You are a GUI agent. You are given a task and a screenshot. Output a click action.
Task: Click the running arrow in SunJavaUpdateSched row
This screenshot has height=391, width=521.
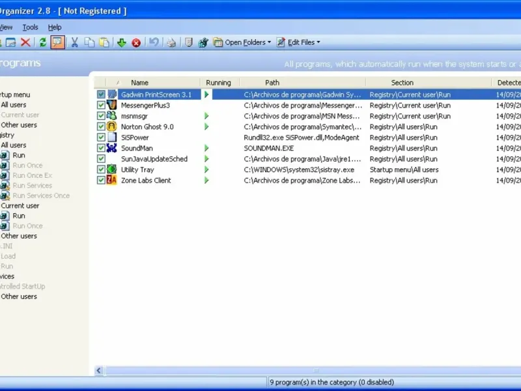pos(206,159)
